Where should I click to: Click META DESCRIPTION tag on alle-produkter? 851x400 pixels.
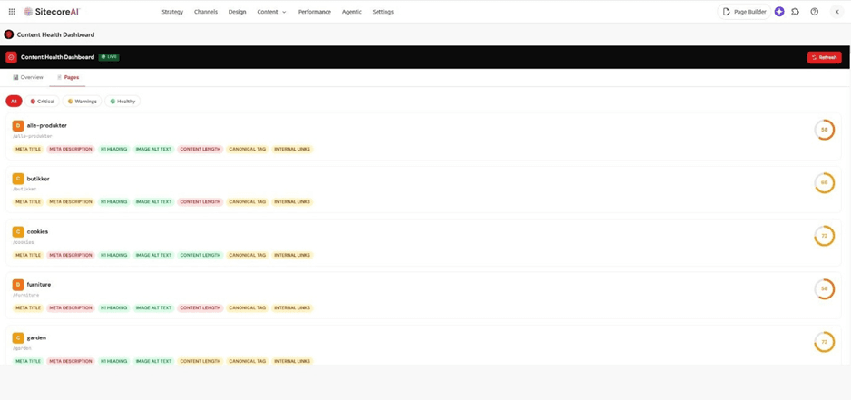[71, 149]
